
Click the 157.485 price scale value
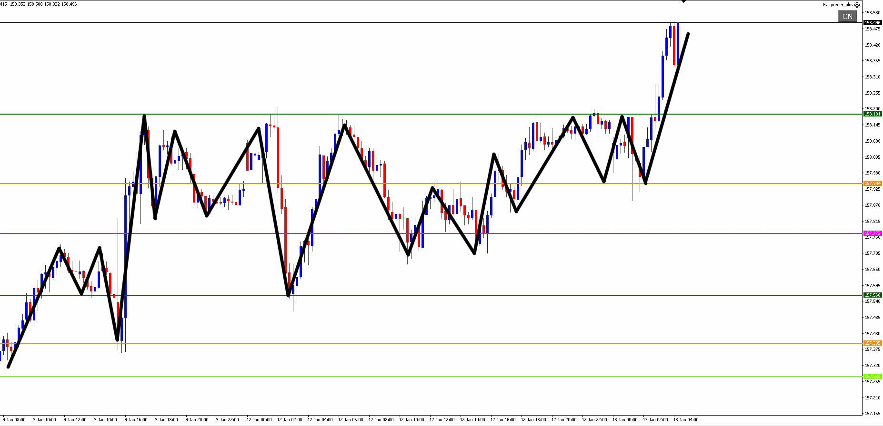873,318
